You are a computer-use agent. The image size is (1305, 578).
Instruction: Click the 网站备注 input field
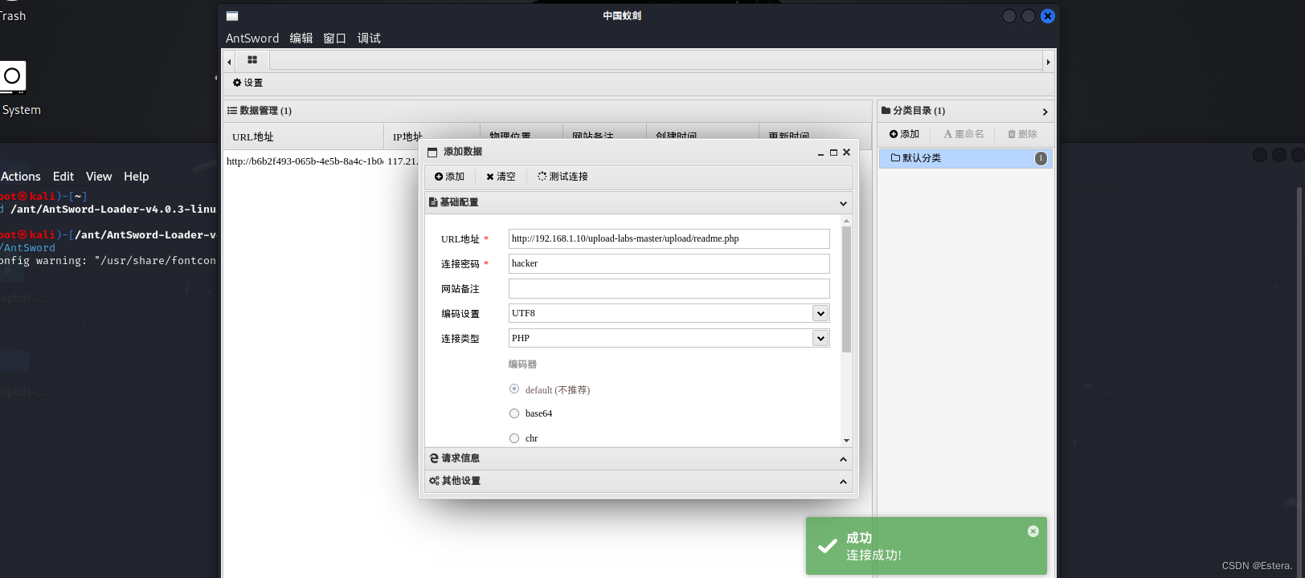669,288
